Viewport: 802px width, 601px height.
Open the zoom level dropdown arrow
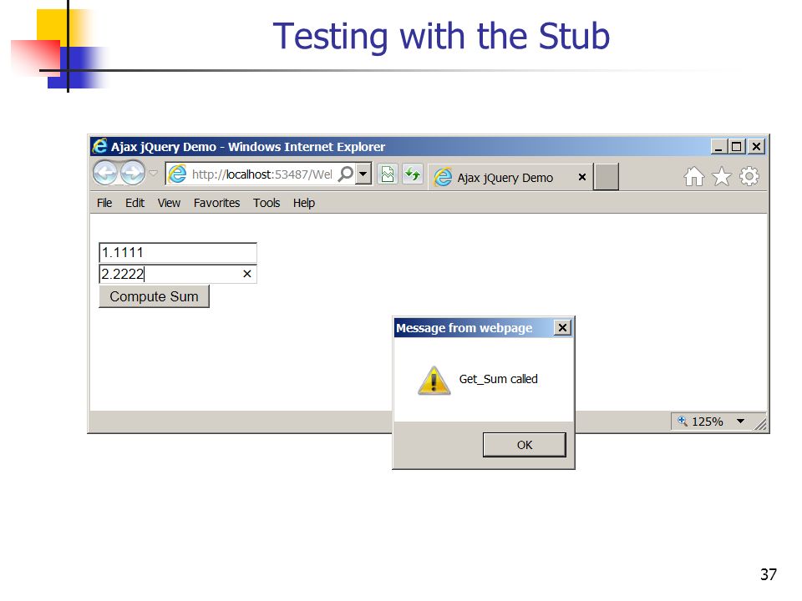click(x=740, y=422)
